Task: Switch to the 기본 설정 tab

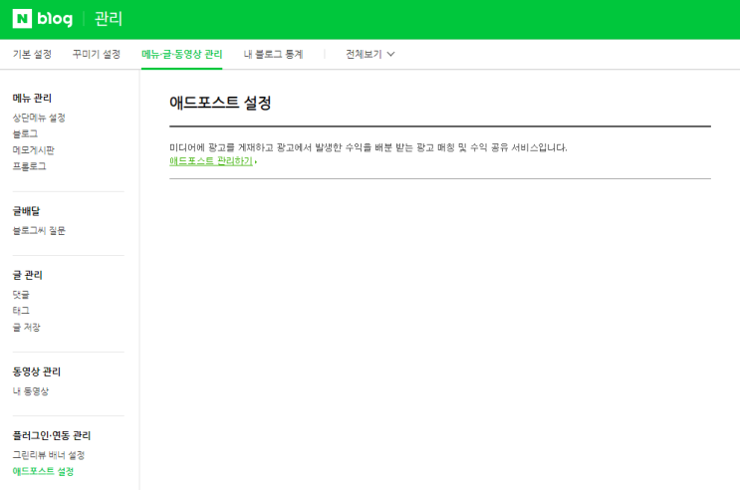Action: (x=32, y=55)
